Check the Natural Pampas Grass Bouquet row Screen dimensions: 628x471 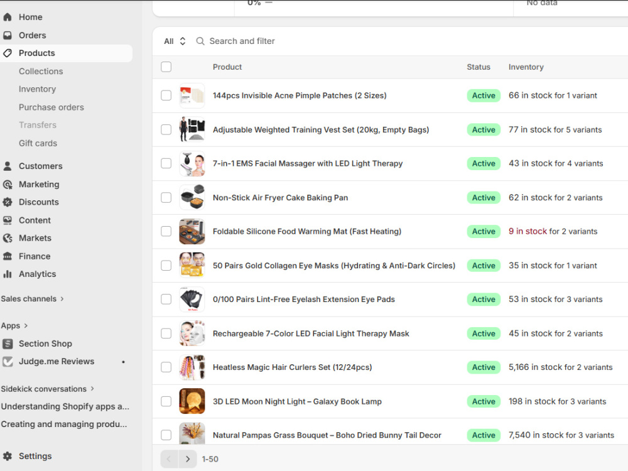[166, 435]
